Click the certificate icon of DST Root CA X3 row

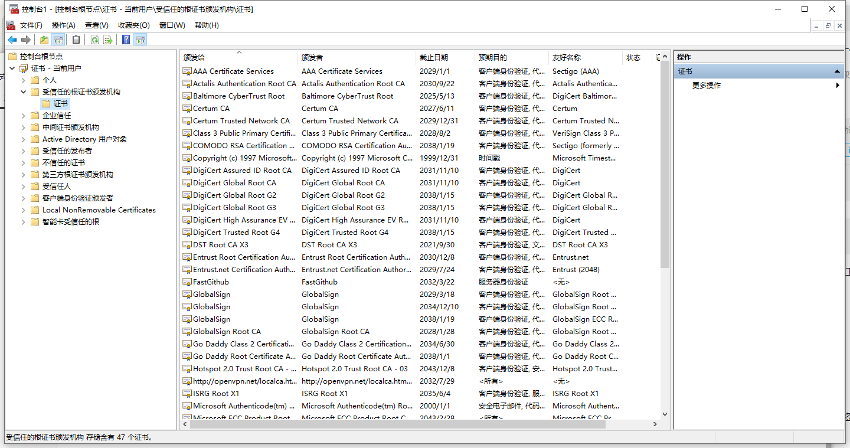point(188,245)
